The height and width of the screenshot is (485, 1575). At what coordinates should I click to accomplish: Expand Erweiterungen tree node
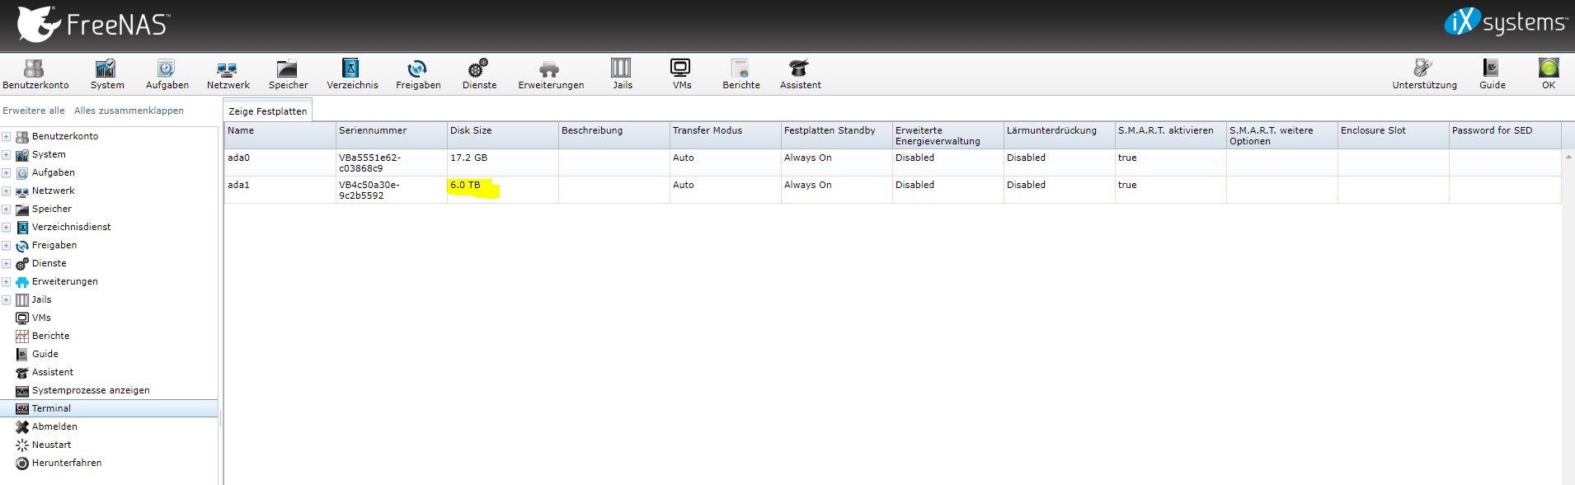tap(6, 281)
